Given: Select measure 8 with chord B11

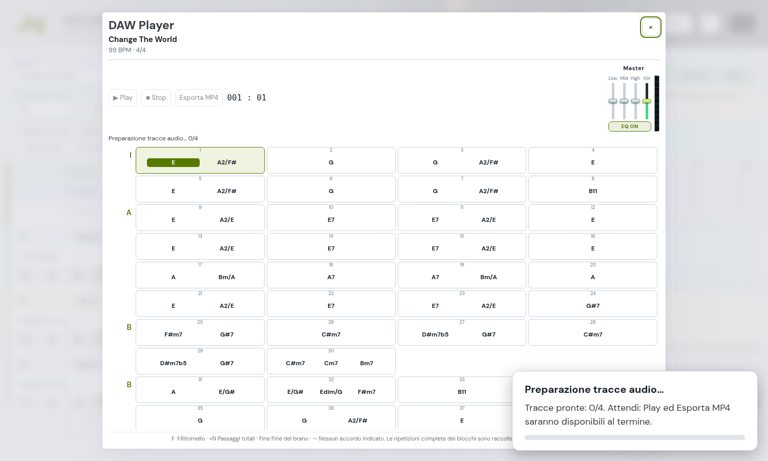Looking at the screenshot, I should tap(593, 189).
